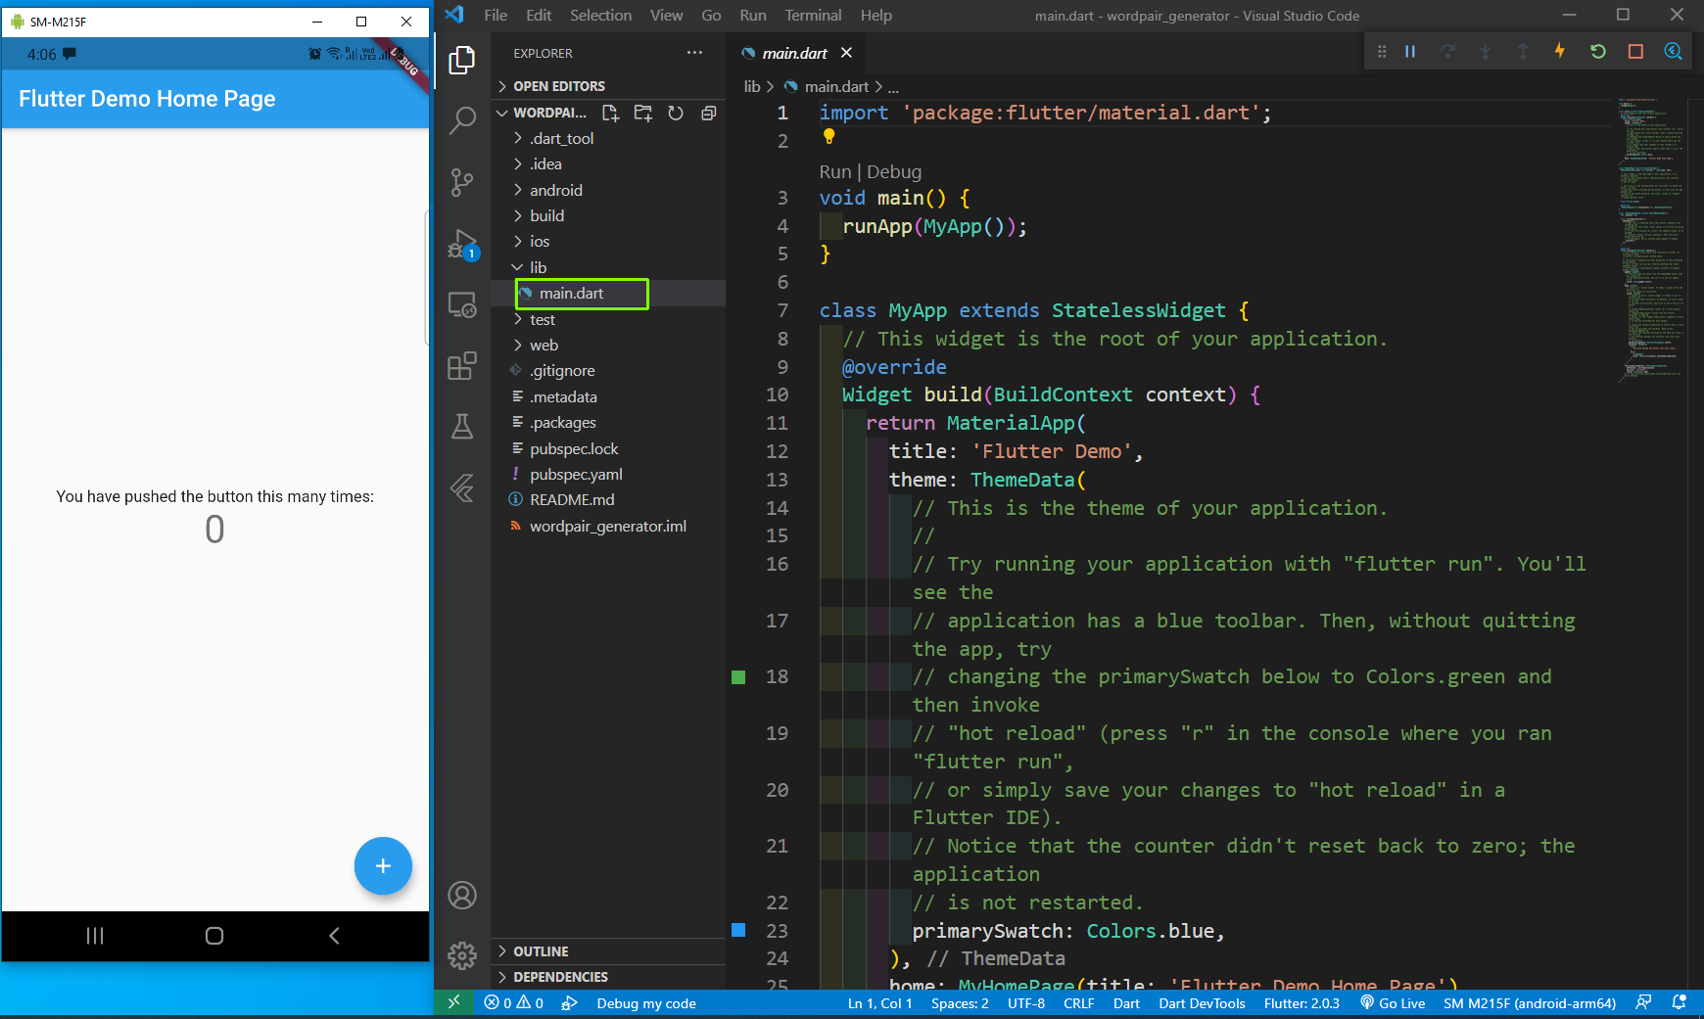Open the Source Control view
1704x1019 pixels.
[461, 182]
